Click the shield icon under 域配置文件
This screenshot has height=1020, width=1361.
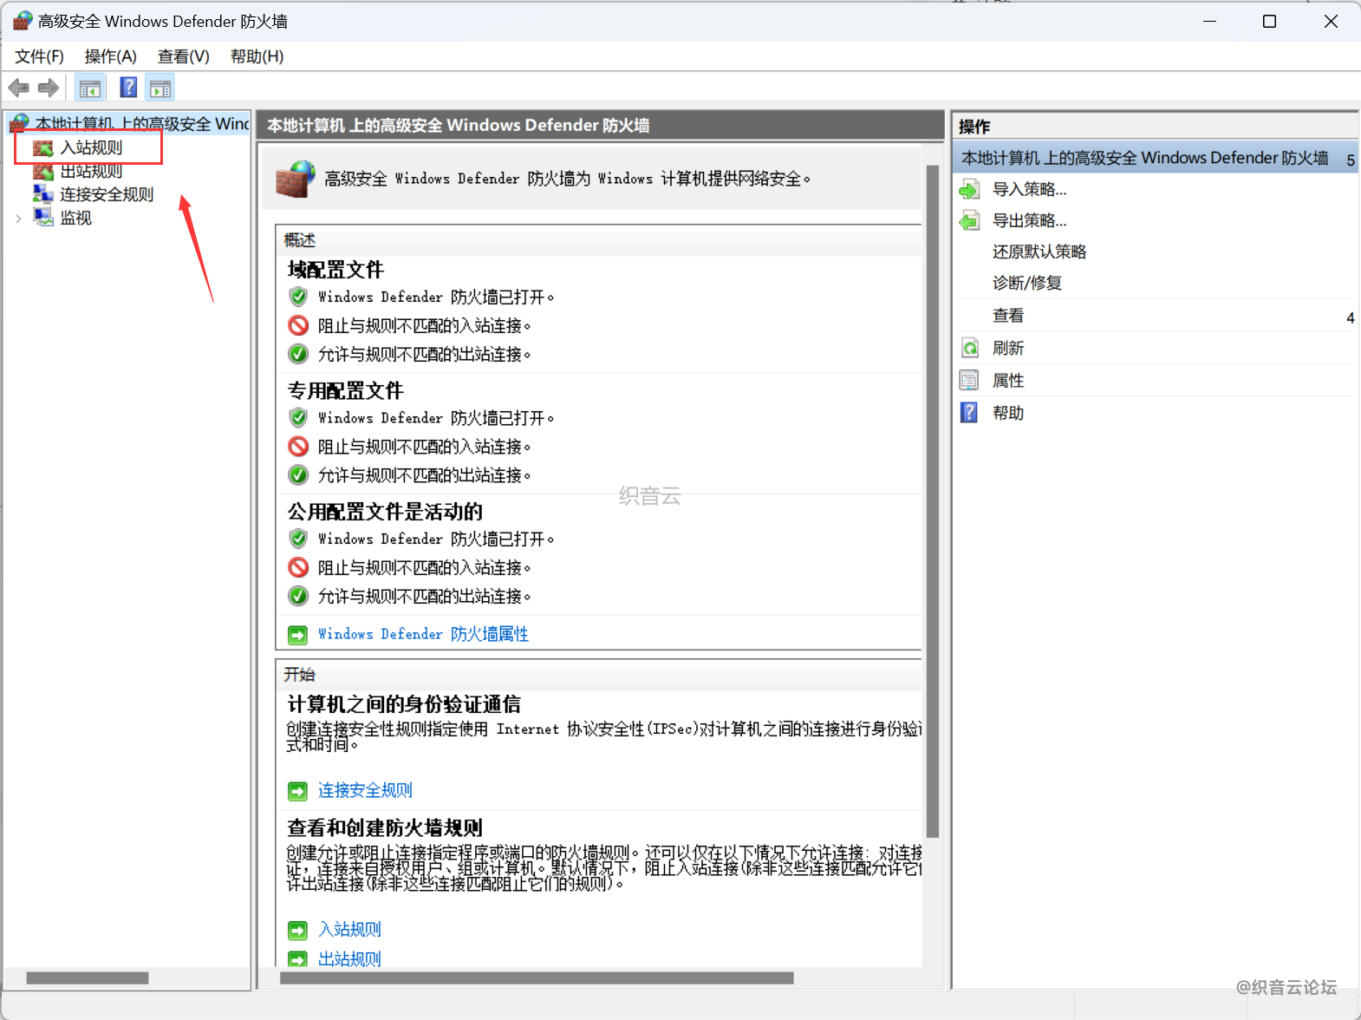(x=298, y=297)
